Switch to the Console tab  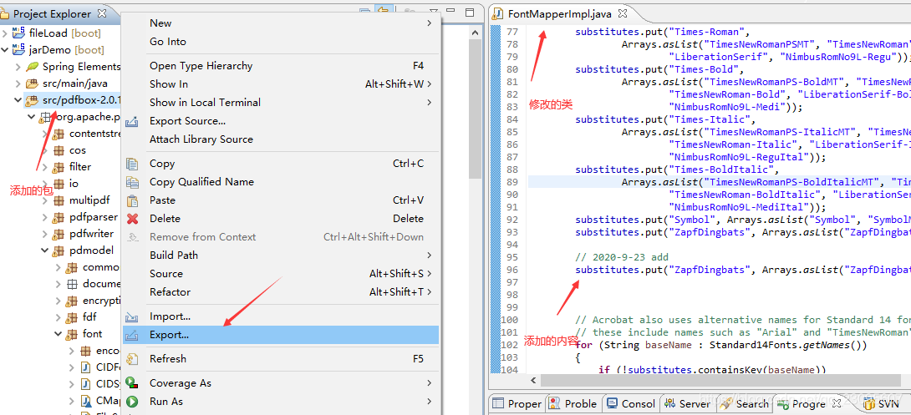click(x=630, y=403)
